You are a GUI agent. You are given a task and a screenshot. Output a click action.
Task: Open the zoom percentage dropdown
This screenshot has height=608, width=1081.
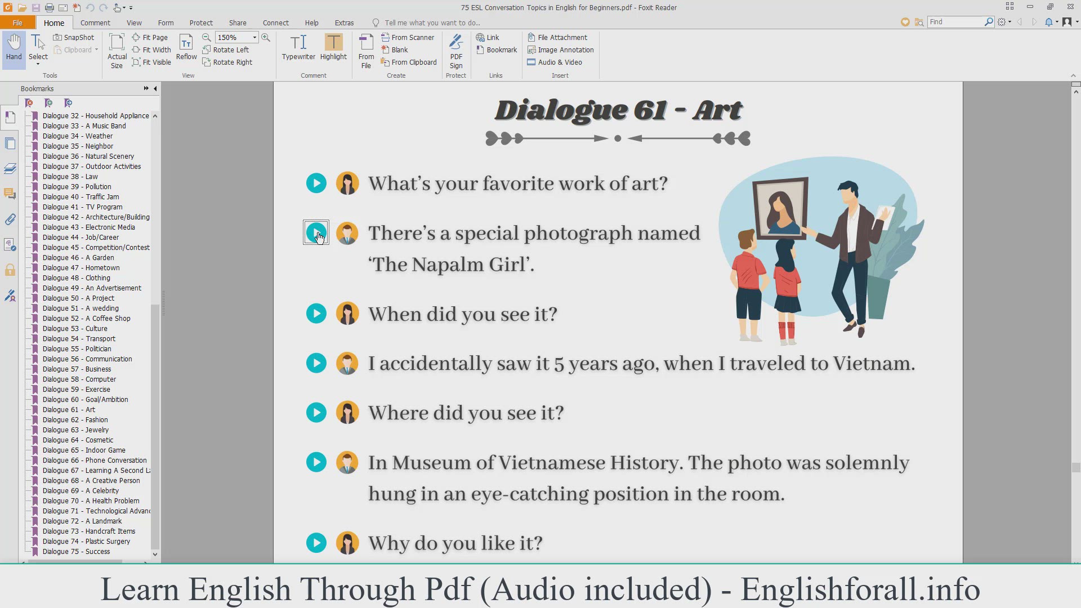pos(254,37)
